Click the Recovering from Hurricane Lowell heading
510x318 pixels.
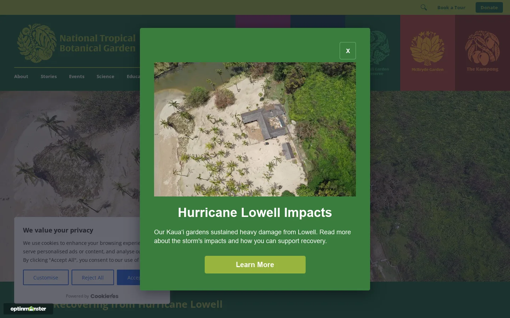[x=138, y=304]
